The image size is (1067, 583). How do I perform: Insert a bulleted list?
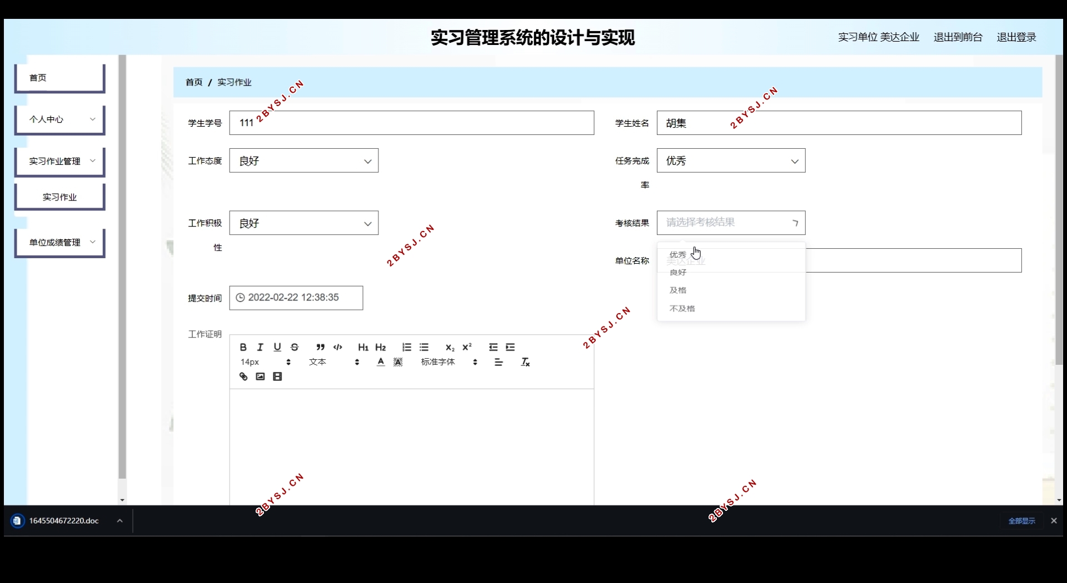424,347
